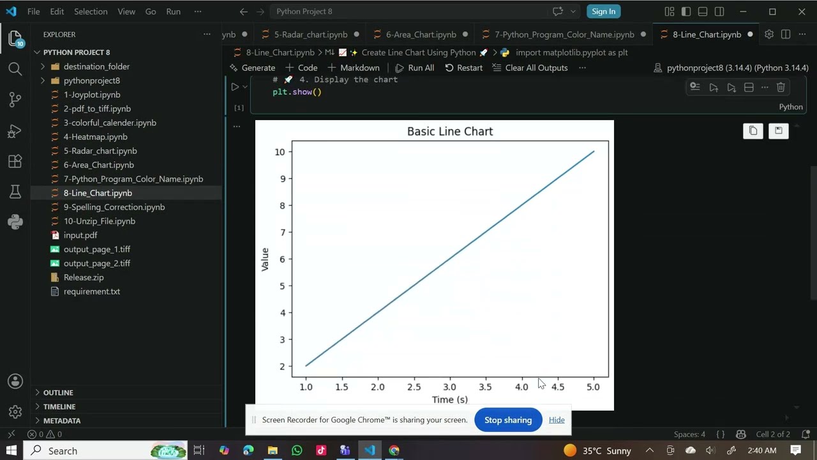Open the Customize Layout control
This screenshot has width=817, height=460.
pos(670,11)
